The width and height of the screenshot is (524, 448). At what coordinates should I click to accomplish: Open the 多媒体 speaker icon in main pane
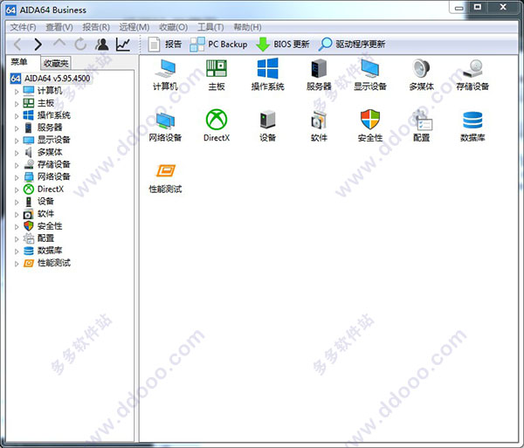click(421, 75)
